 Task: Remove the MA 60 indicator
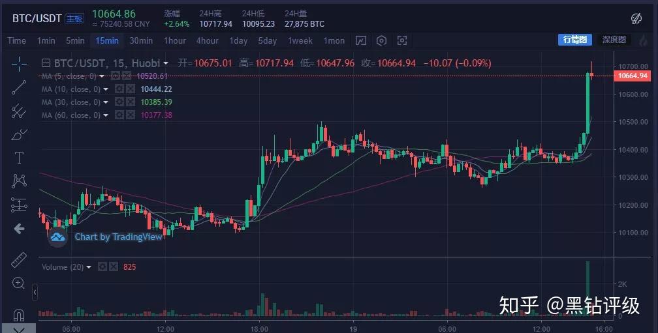click(131, 115)
